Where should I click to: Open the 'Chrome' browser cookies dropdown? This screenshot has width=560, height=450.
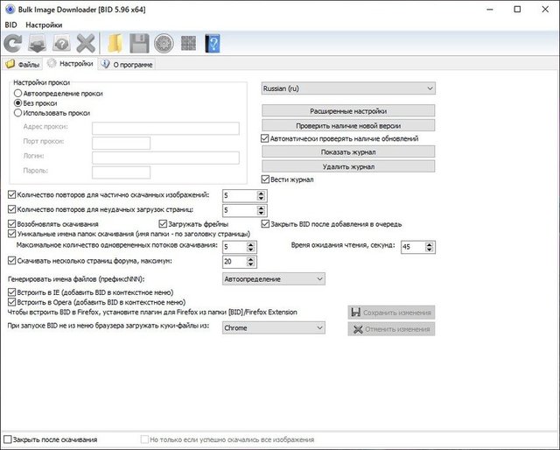[x=273, y=328]
